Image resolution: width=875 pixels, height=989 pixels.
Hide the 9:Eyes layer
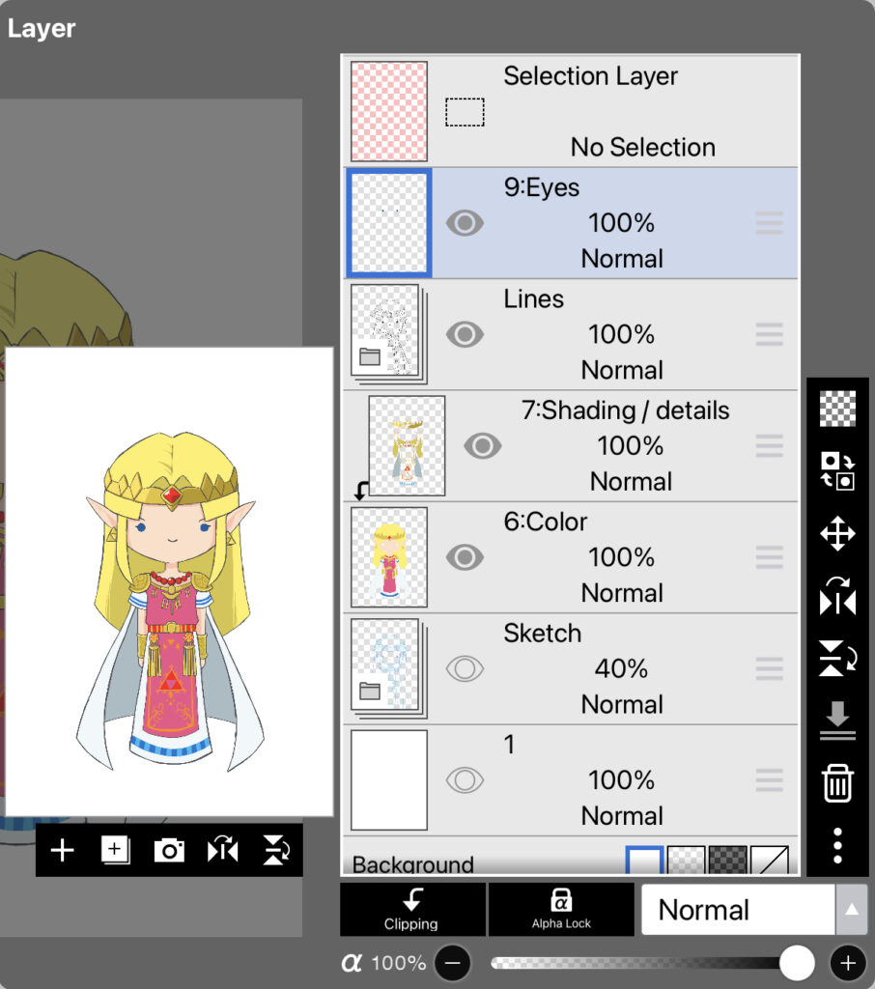[465, 224]
